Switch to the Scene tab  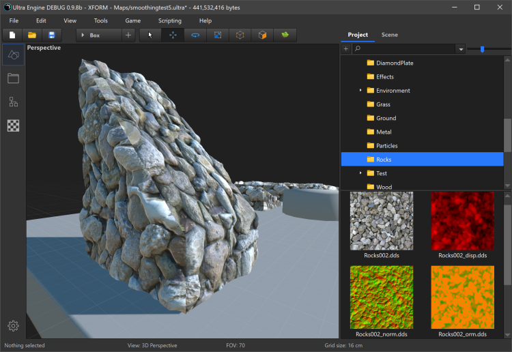[390, 35]
